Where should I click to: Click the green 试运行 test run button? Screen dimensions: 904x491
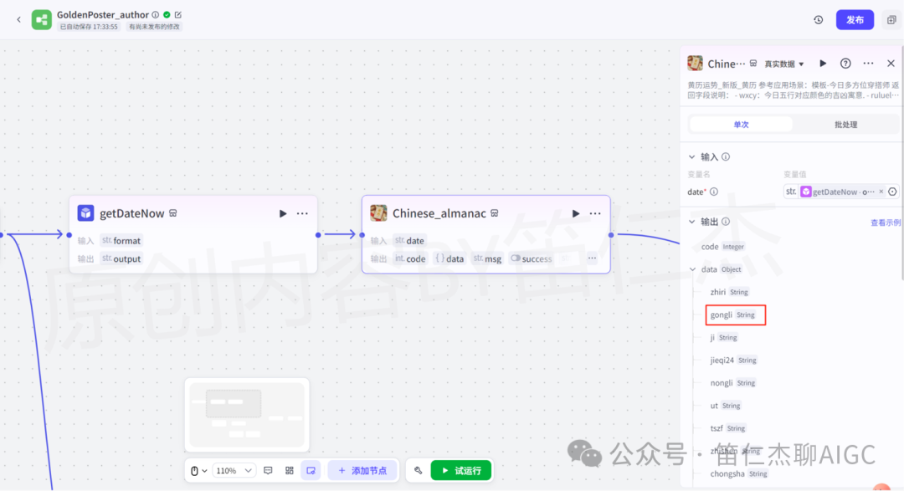point(460,471)
